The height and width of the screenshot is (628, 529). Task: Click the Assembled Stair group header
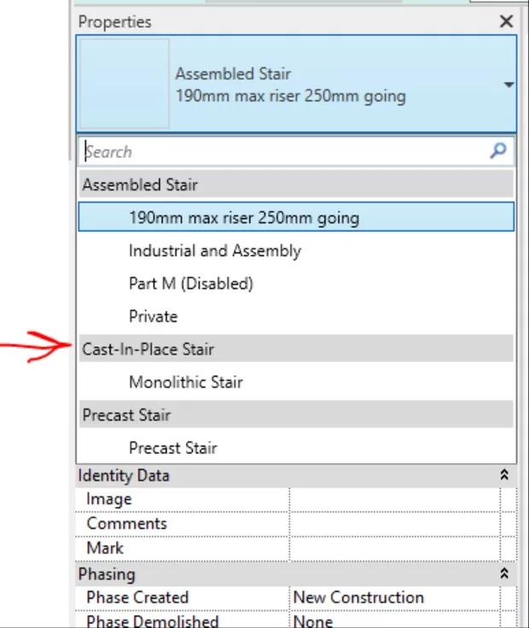[x=141, y=185]
